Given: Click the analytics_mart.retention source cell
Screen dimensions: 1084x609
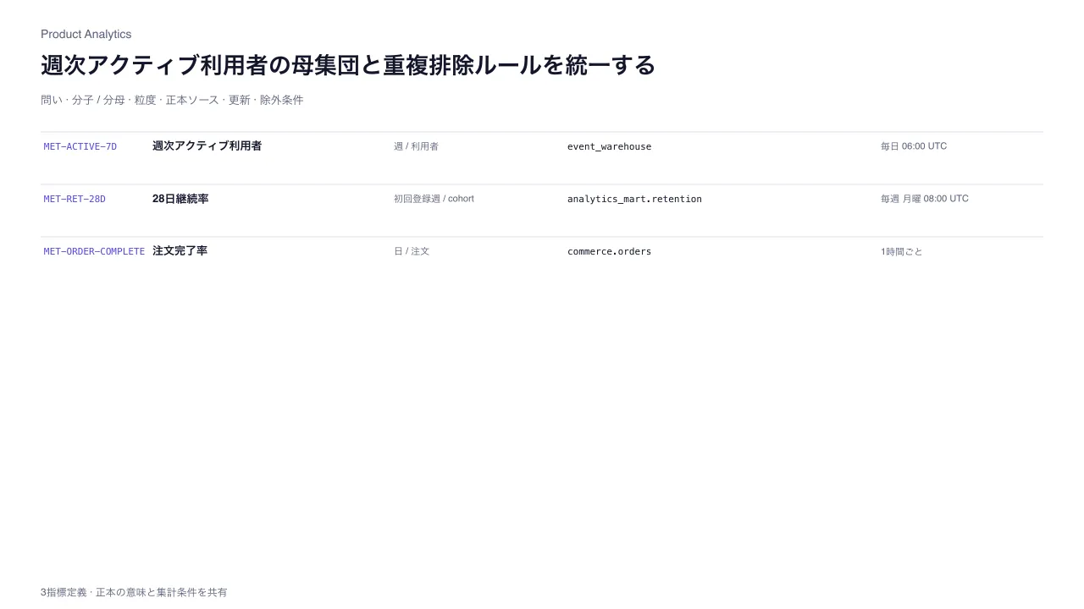Looking at the screenshot, I should pyautogui.click(x=634, y=199).
